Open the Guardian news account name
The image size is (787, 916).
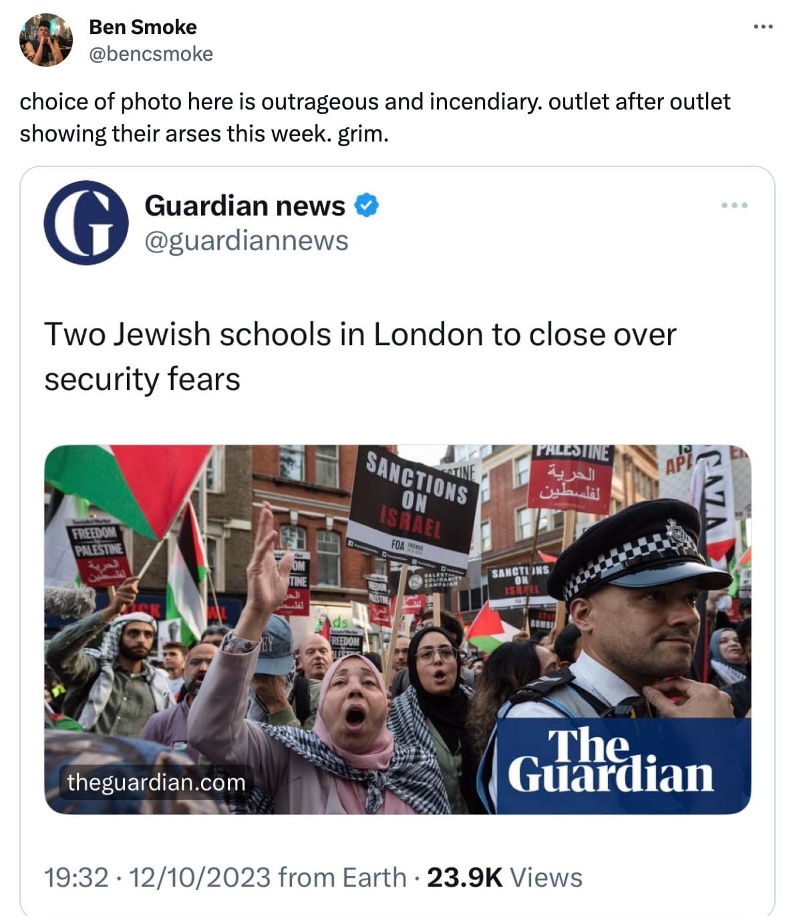pyautogui.click(x=245, y=206)
